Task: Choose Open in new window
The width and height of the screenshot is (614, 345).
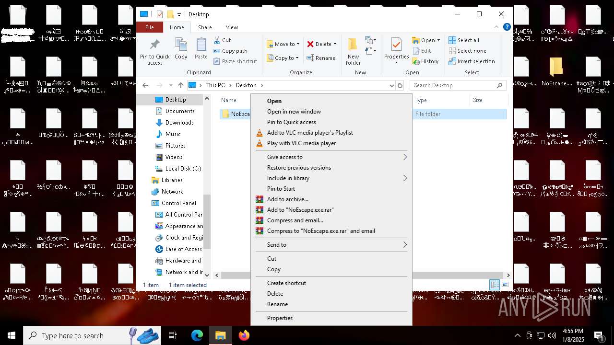Action: pyautogui.click(x=331, y=112)
